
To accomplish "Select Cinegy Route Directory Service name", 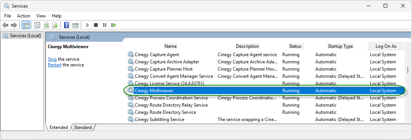I will click(165, 112).
